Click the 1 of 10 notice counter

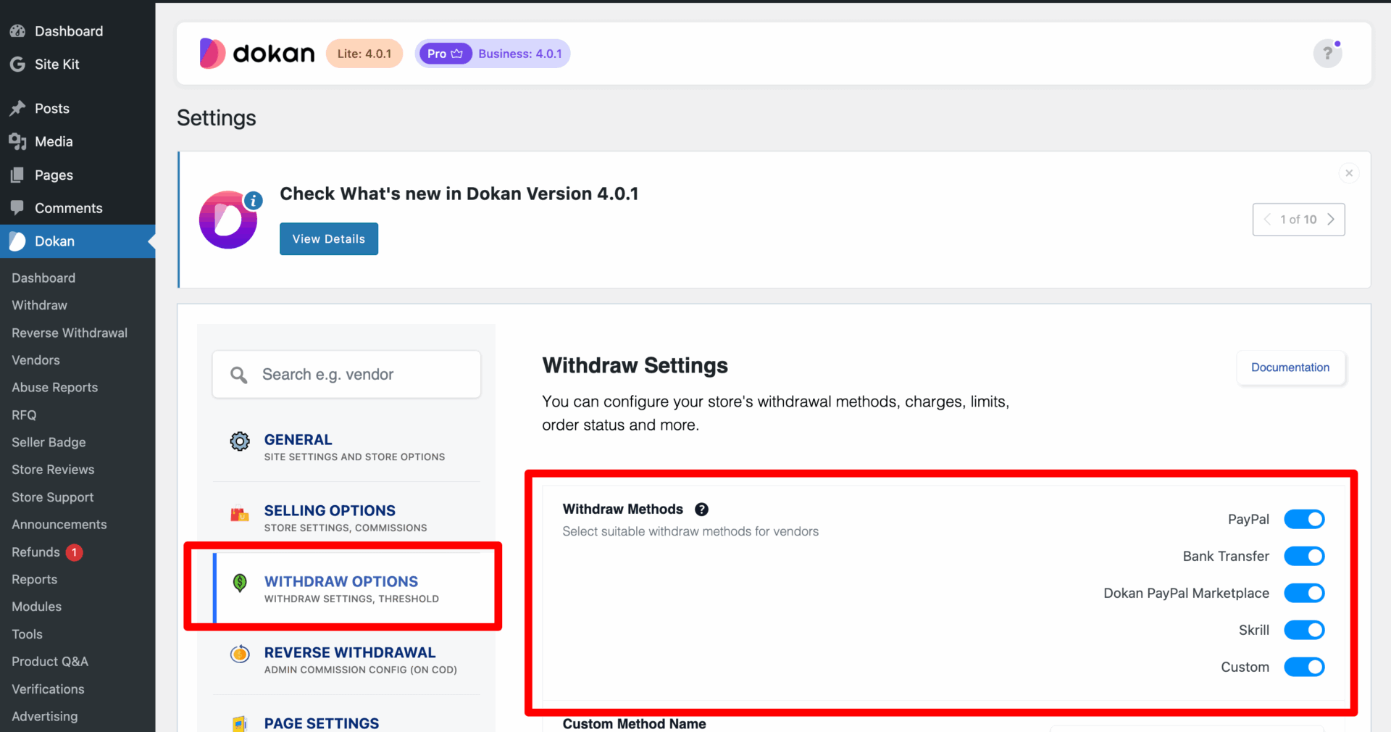pos(1298,220)
